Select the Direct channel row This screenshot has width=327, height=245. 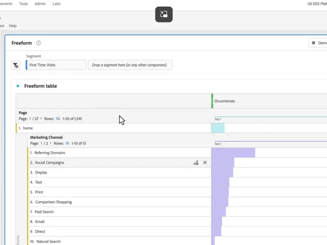pos(119,232)
